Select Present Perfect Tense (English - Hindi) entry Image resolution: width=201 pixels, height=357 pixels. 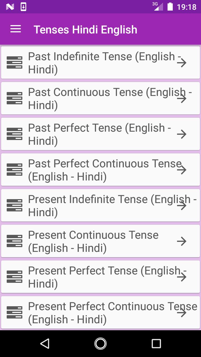pyautogui.click(x=100, y=277)
